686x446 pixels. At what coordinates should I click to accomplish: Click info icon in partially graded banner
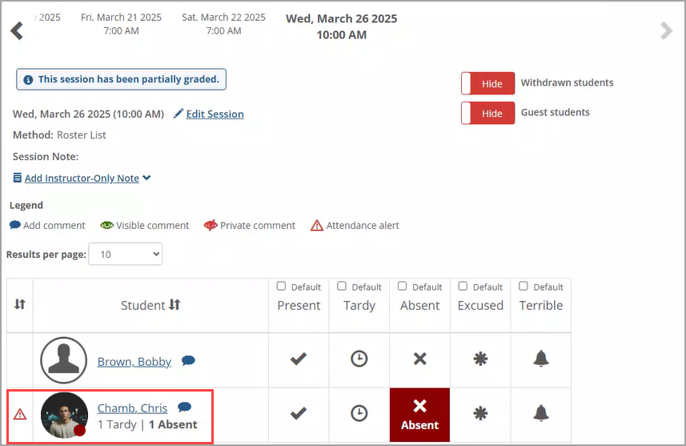[x=28, y=79]
